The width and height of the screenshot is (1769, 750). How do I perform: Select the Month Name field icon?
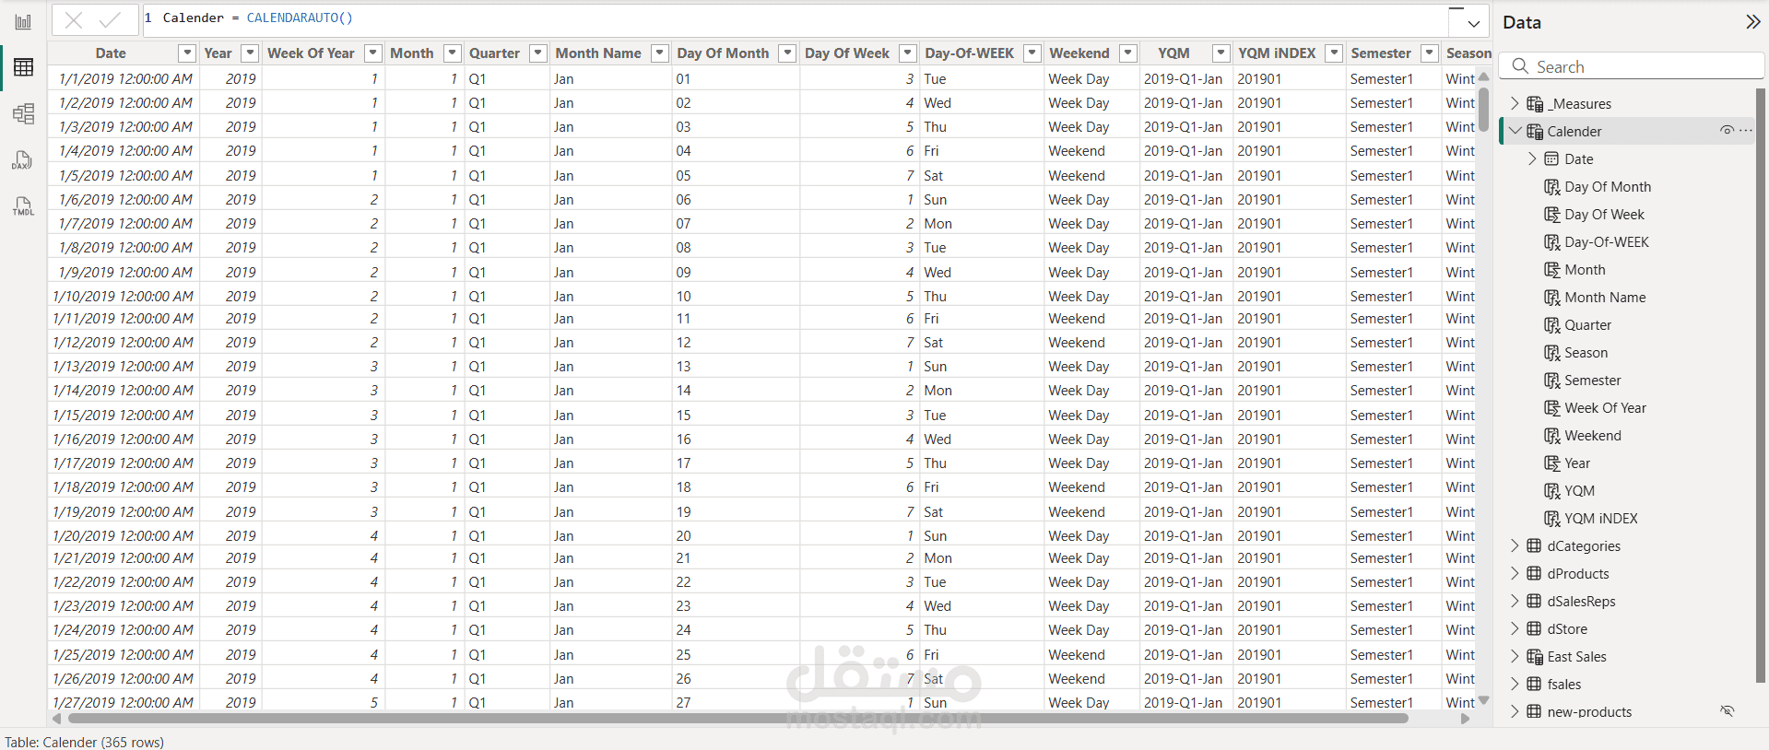click(1552, 298)
